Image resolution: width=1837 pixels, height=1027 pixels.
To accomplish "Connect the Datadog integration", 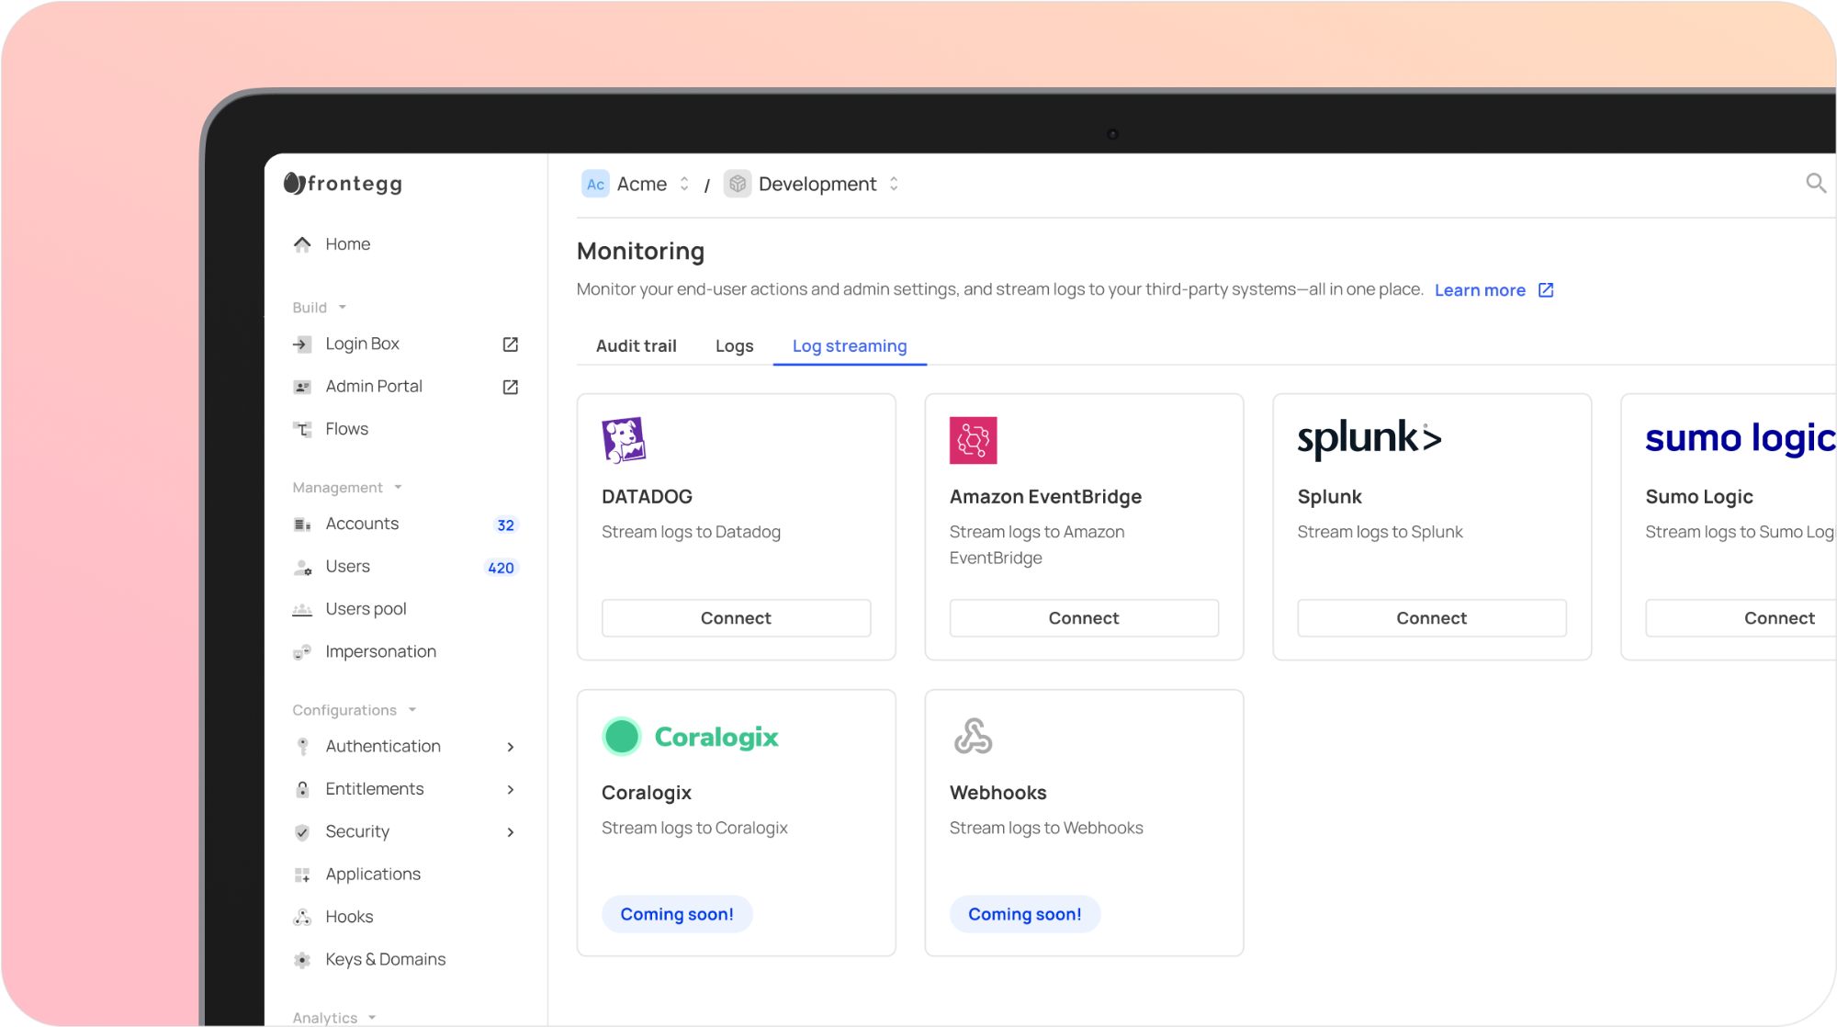I will click(x=736, y=618).
